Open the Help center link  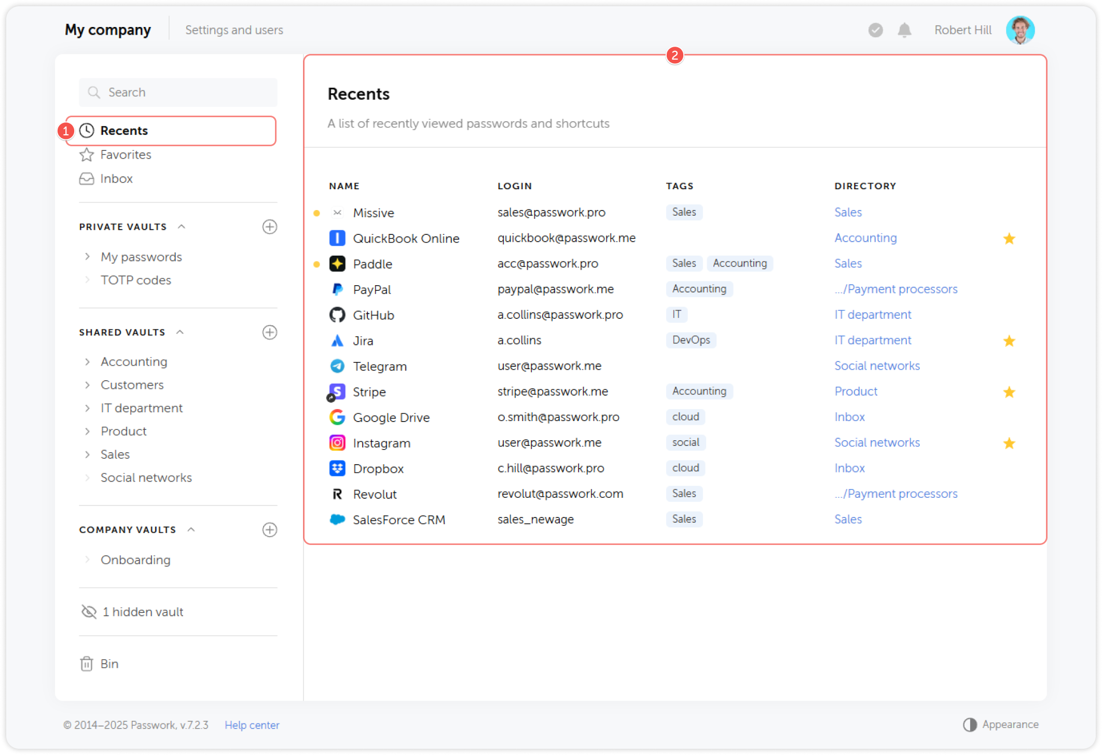[x=252, y=725]
